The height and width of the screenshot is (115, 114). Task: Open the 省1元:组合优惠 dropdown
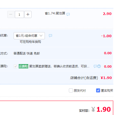pos(29,36)
